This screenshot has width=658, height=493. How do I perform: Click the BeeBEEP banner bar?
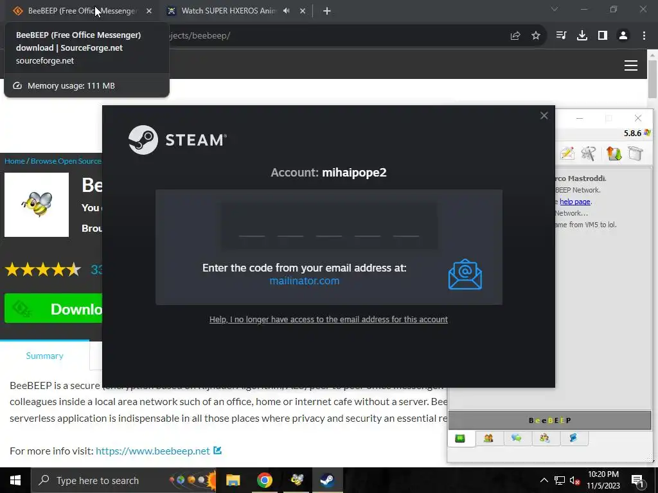(550, 420)
